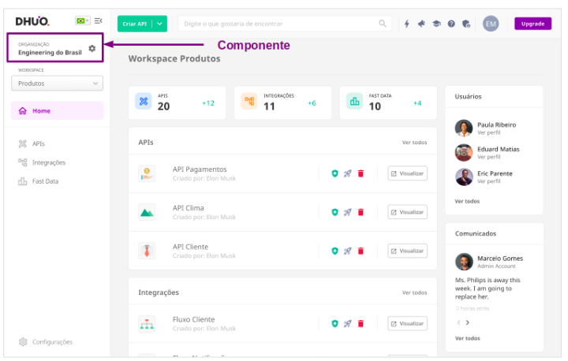Go to next comunicado arrow
The width and height of the screenshot is (568, 361).
pos(467,322)
